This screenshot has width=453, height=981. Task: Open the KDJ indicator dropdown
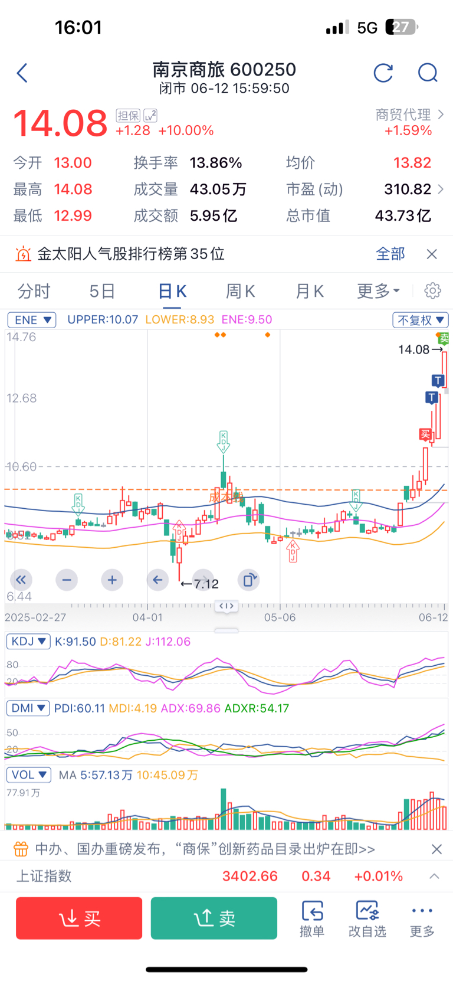pos(28,641)
